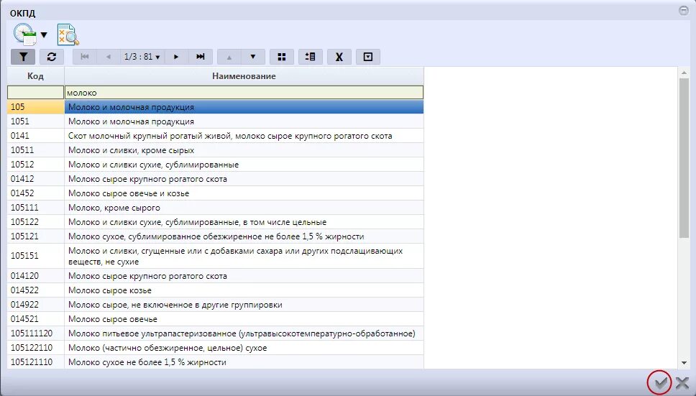Collapse ОКПД window with top-right round button
The height and width of the screenshot is (396, 696).
(x=684, y=11)
